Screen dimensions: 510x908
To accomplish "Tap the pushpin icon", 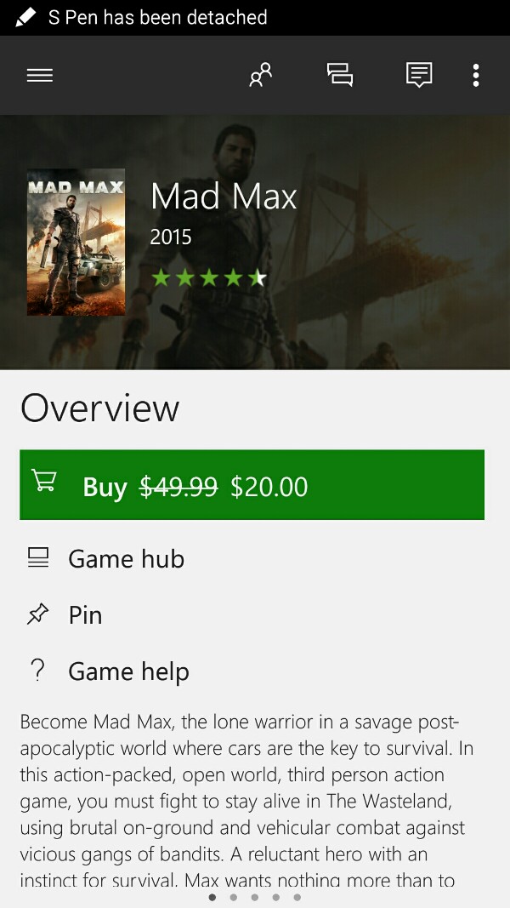I will [x=38, y=614].
